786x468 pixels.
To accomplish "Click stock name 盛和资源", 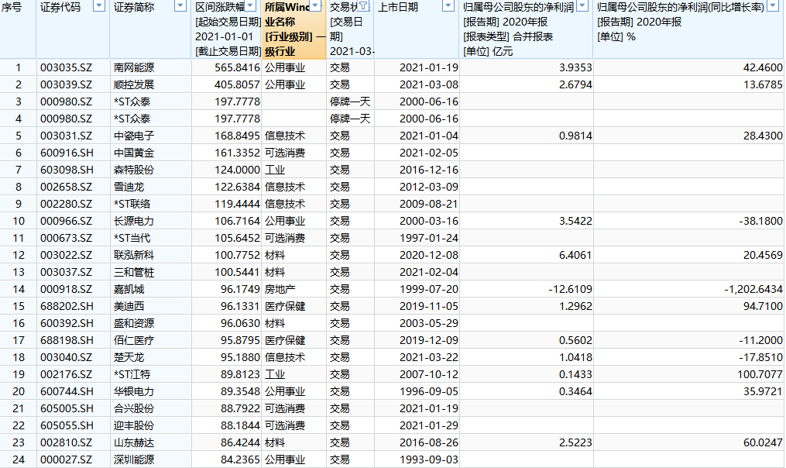I will tap(134, 324).
